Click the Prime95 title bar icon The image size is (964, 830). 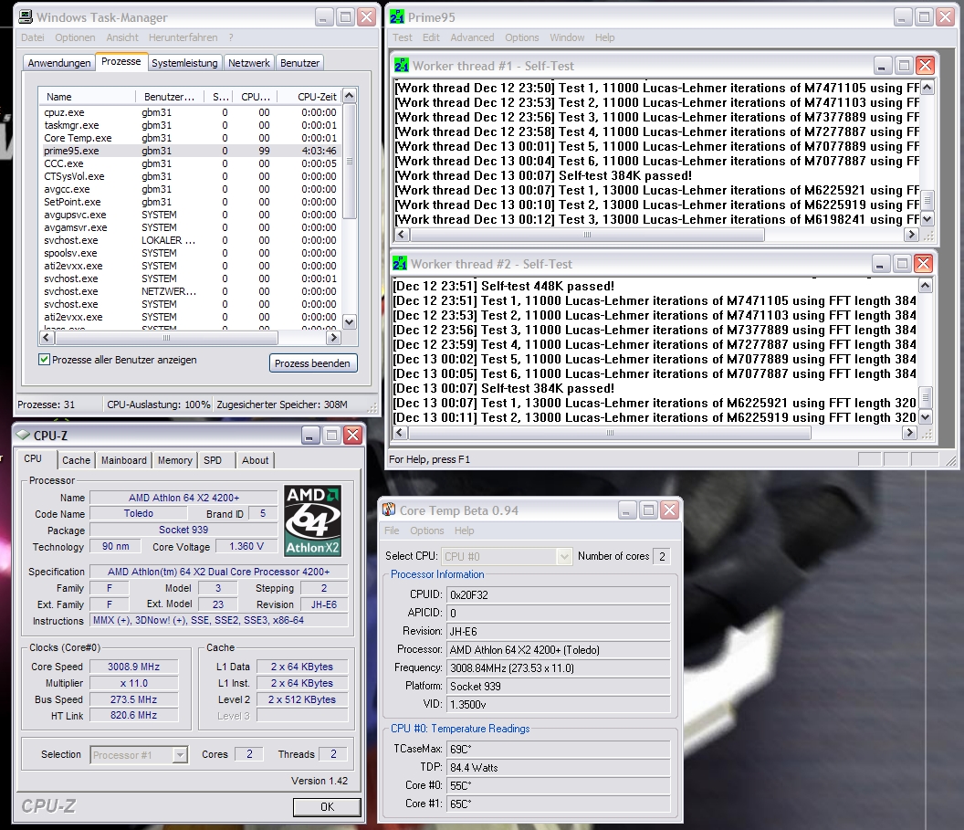(x=396, y=16)
